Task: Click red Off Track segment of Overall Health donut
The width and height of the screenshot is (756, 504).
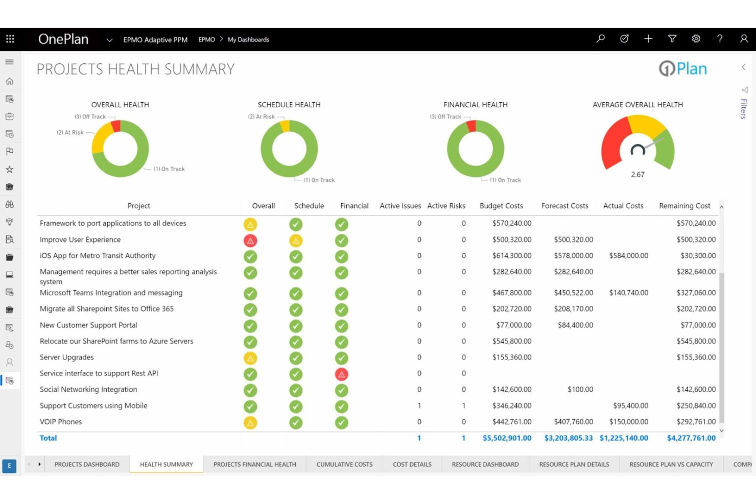Action: click(116, 126)
